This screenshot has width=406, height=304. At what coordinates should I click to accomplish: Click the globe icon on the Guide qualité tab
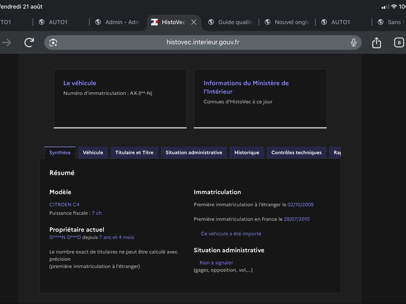coord(211,22)
